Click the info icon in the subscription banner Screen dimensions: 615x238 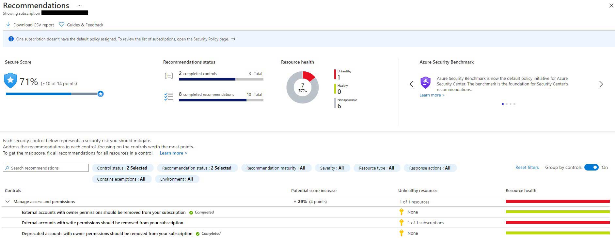coord(11,39)
